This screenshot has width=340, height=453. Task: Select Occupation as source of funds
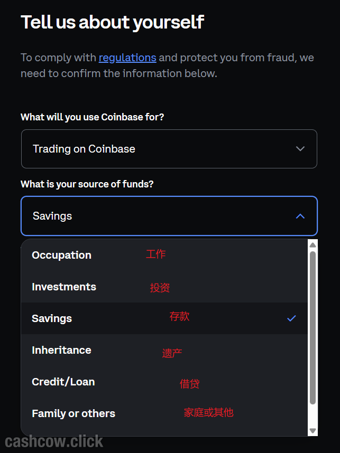tap(62, 255)
